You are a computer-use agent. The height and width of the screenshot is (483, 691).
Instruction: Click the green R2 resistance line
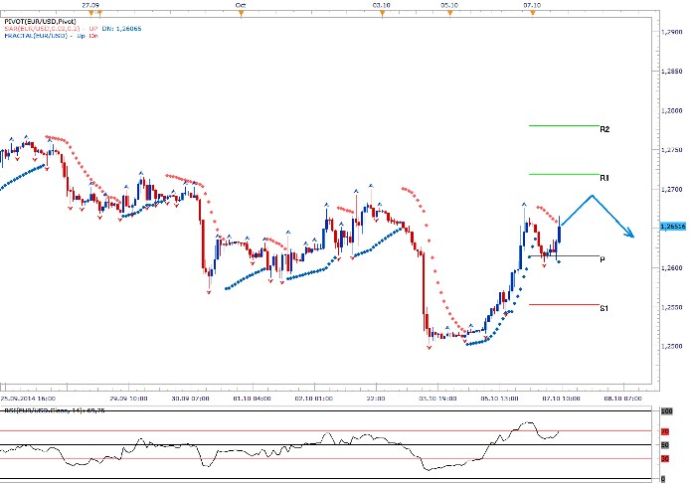pos(563,125)
